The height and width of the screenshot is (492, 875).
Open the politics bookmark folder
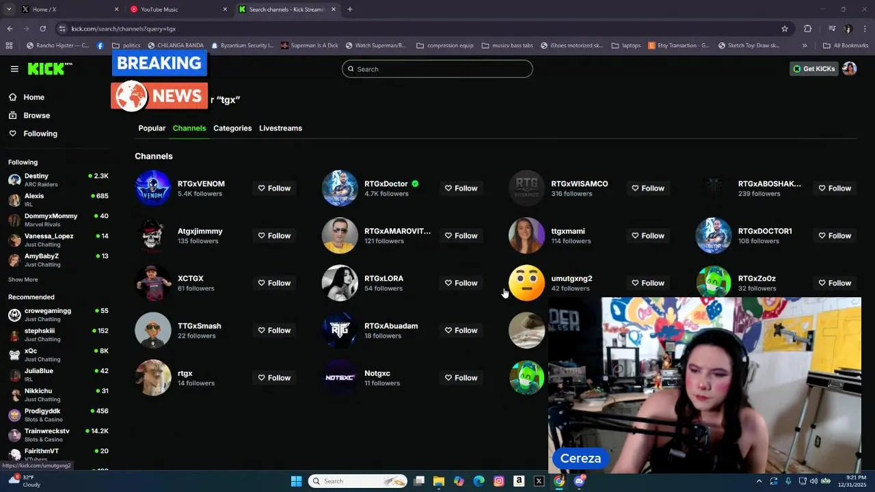tap(126, 46)
